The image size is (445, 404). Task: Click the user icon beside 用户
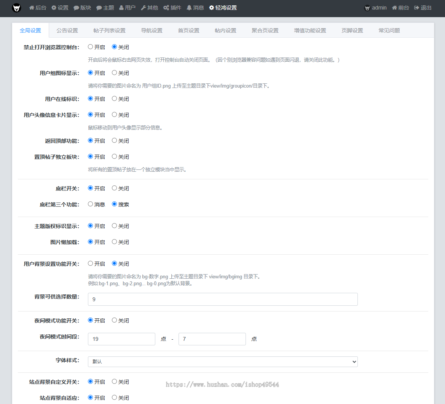point(121,8)
